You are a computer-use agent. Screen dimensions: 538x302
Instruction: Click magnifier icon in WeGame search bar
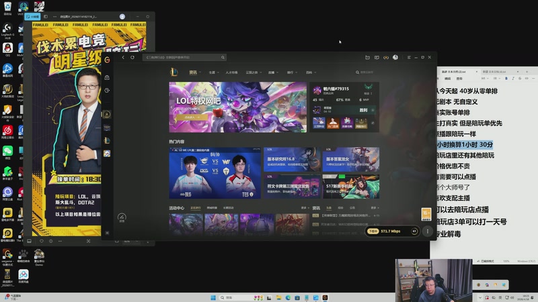[223, 57]
